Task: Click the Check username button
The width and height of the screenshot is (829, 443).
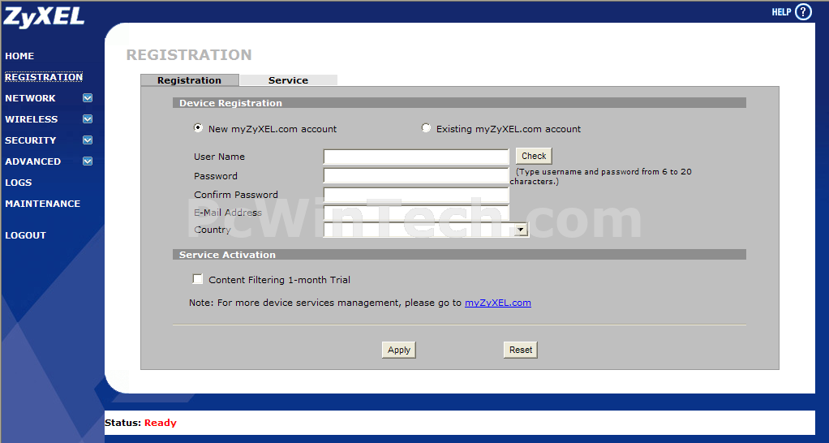Action: 534,156
